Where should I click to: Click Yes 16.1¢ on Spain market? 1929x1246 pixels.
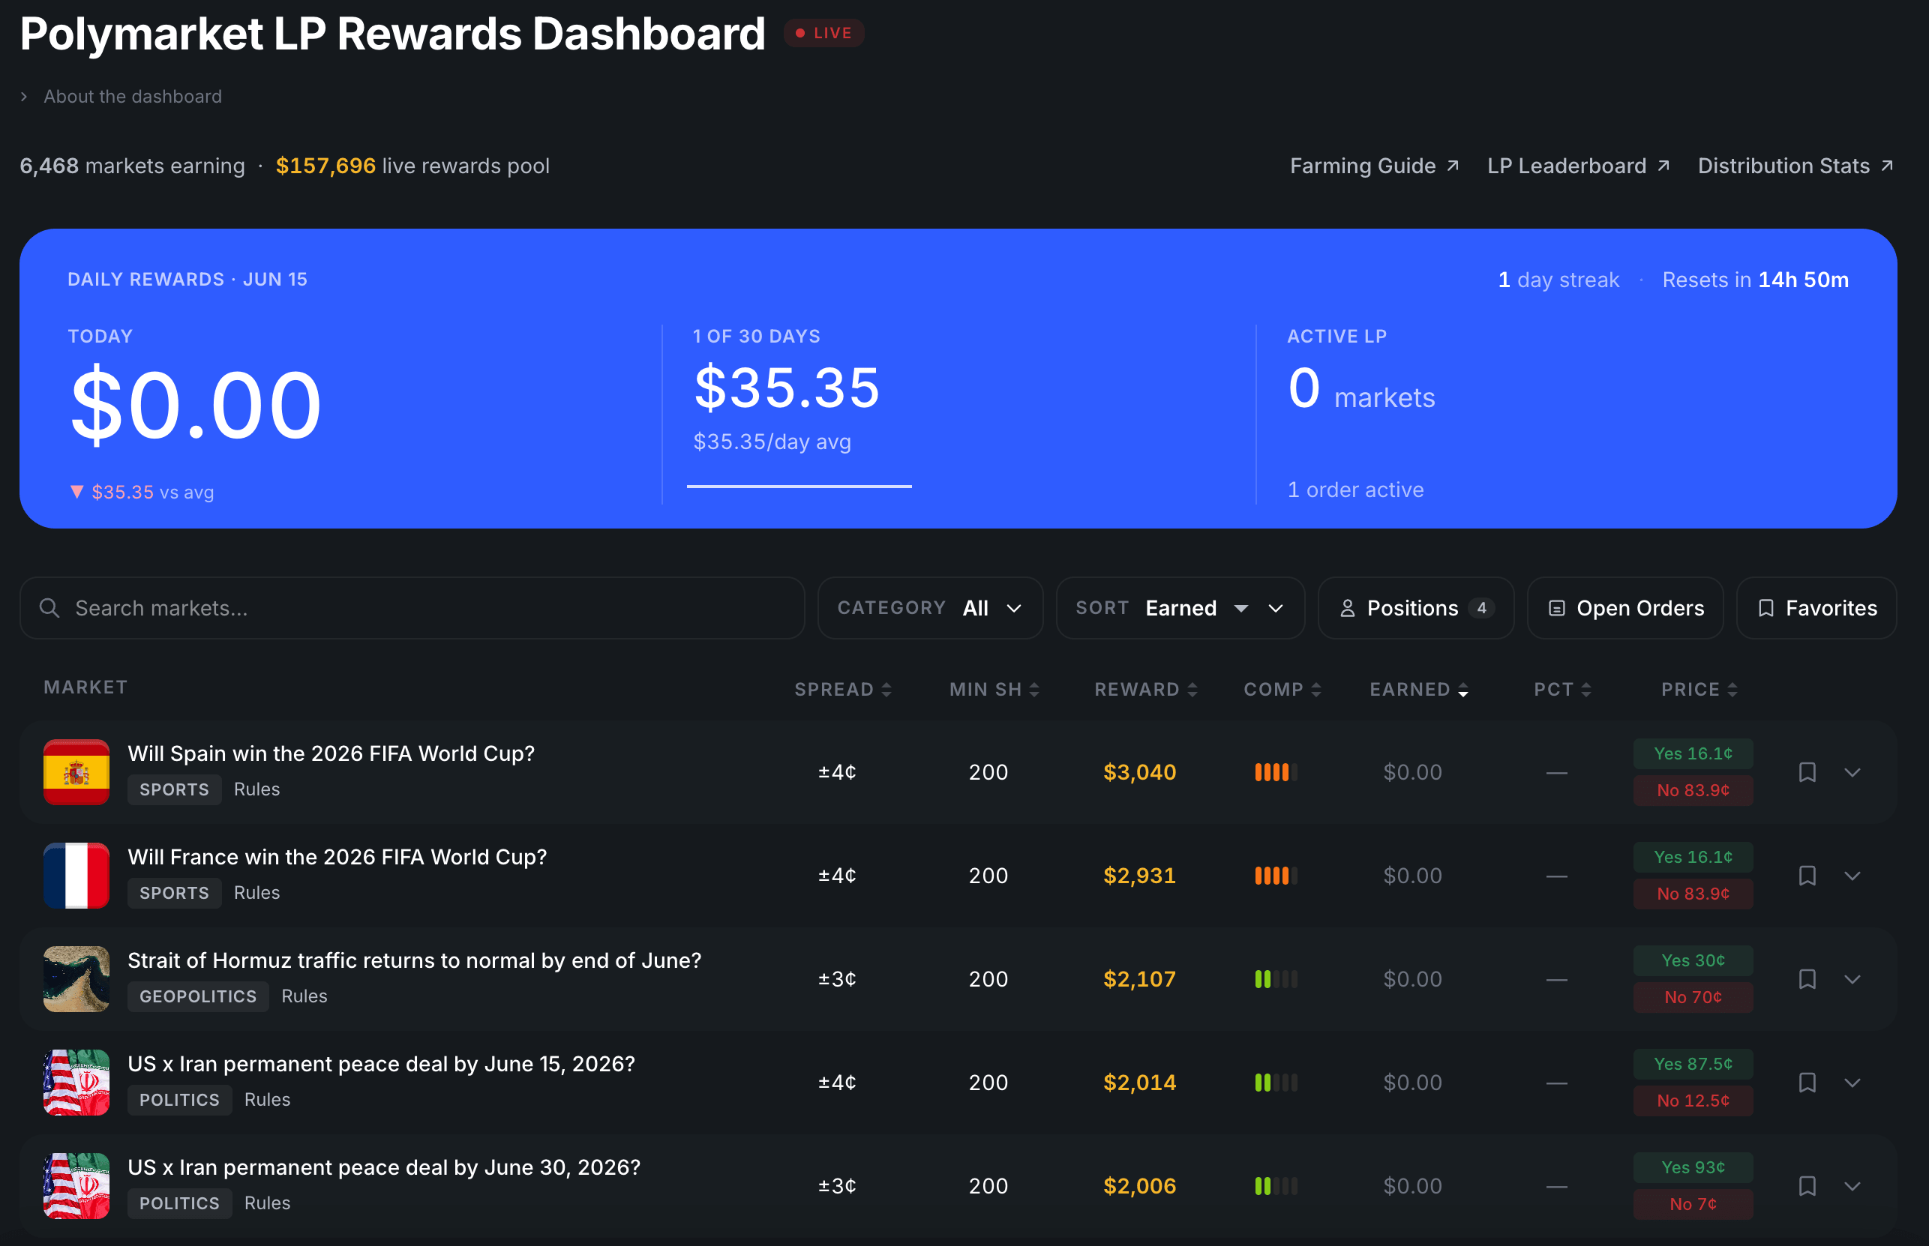[x=1693, y=753]
